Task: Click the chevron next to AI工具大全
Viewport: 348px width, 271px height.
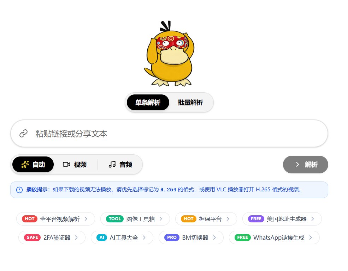Action: (x=144, y=238)
